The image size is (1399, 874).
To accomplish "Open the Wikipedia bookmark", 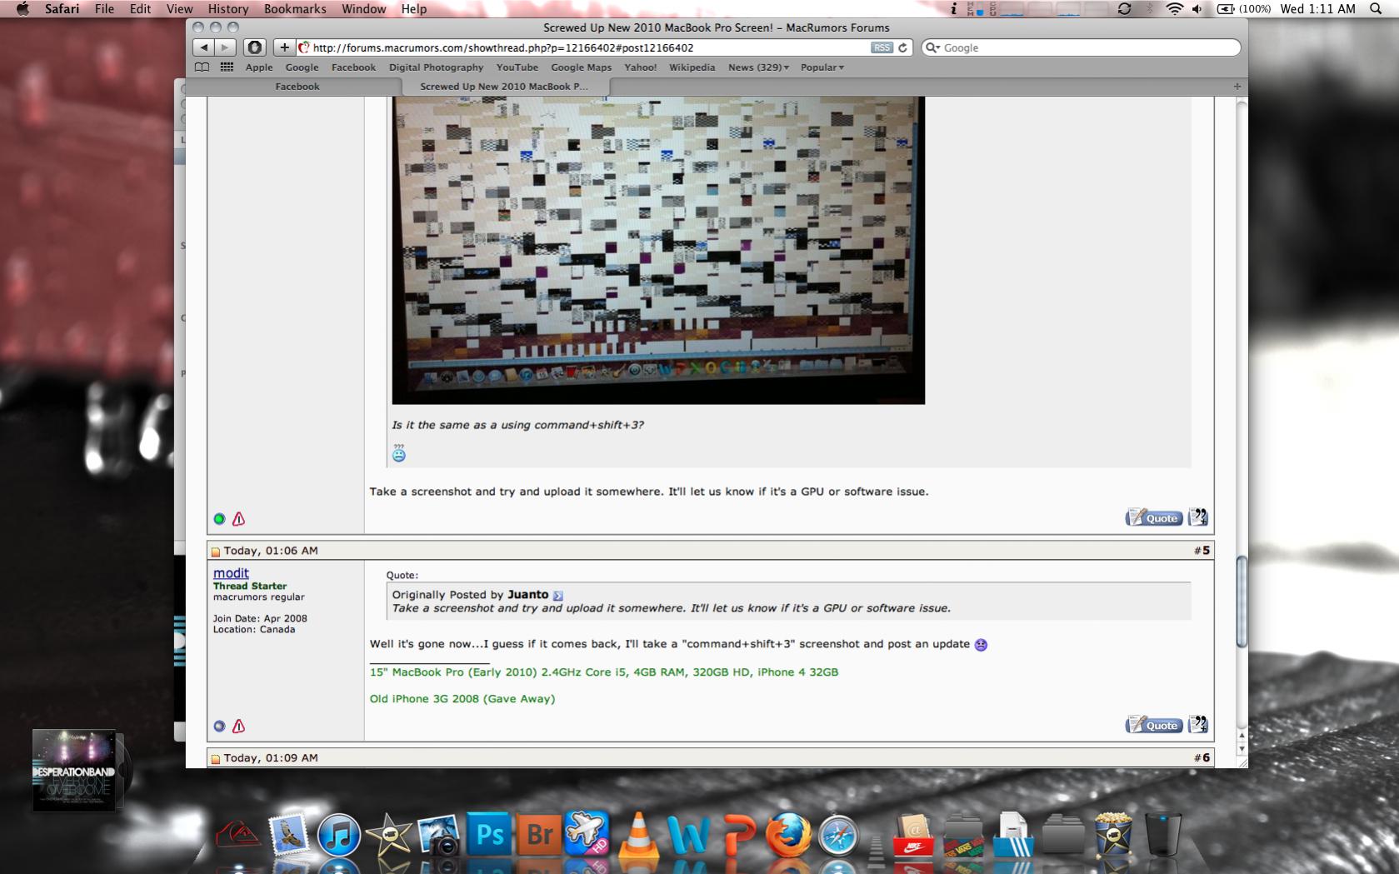I will [692, 67].
